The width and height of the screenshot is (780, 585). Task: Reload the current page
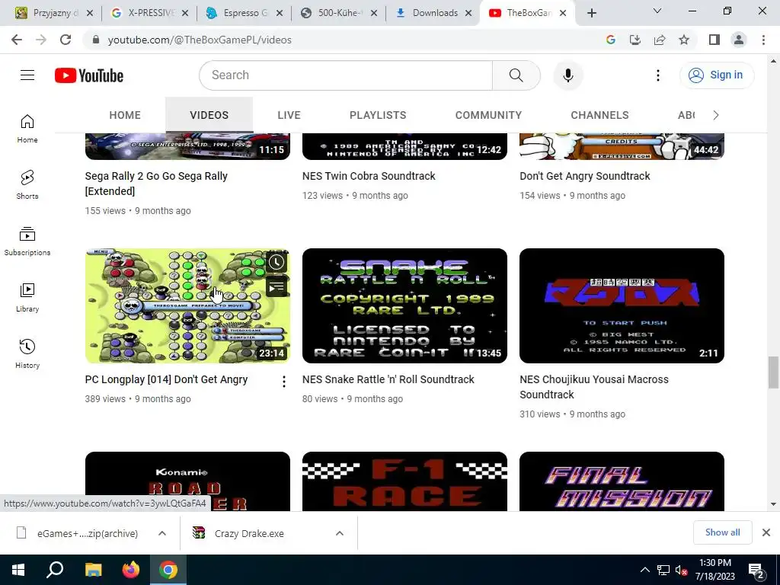point(66,40)
